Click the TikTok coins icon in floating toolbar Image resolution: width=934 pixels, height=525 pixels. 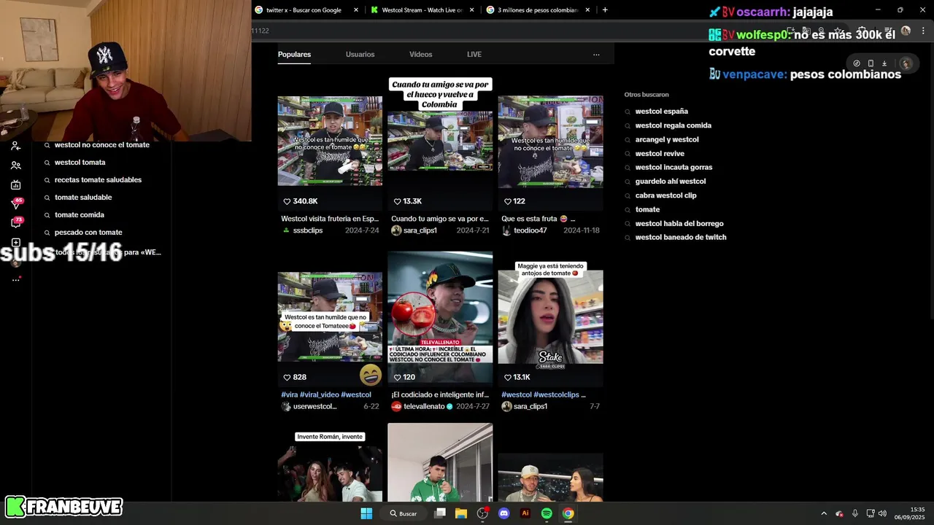pyautogui.click(x=857, y=63)
